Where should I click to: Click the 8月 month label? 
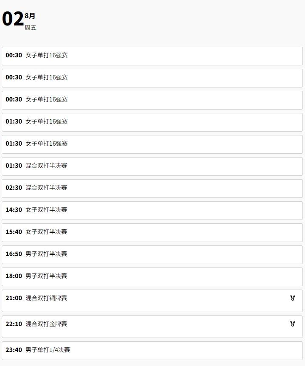pyautogui.click(x=30, y=16)
